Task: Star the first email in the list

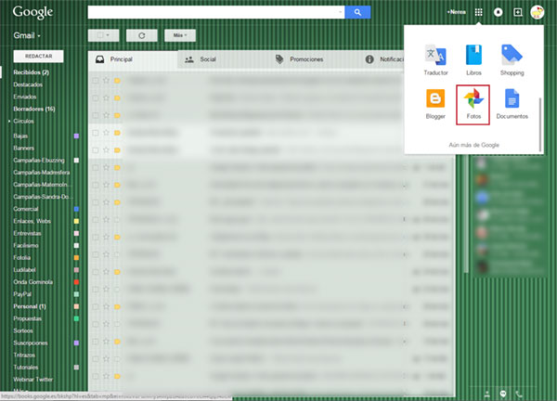Action: (x=106, y=80)
